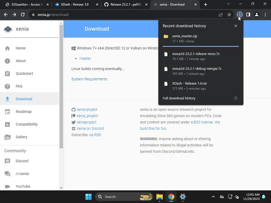Open xeniaproject Twitter link
The height and width of the screenshot is (203, 271).
[87, 122]
